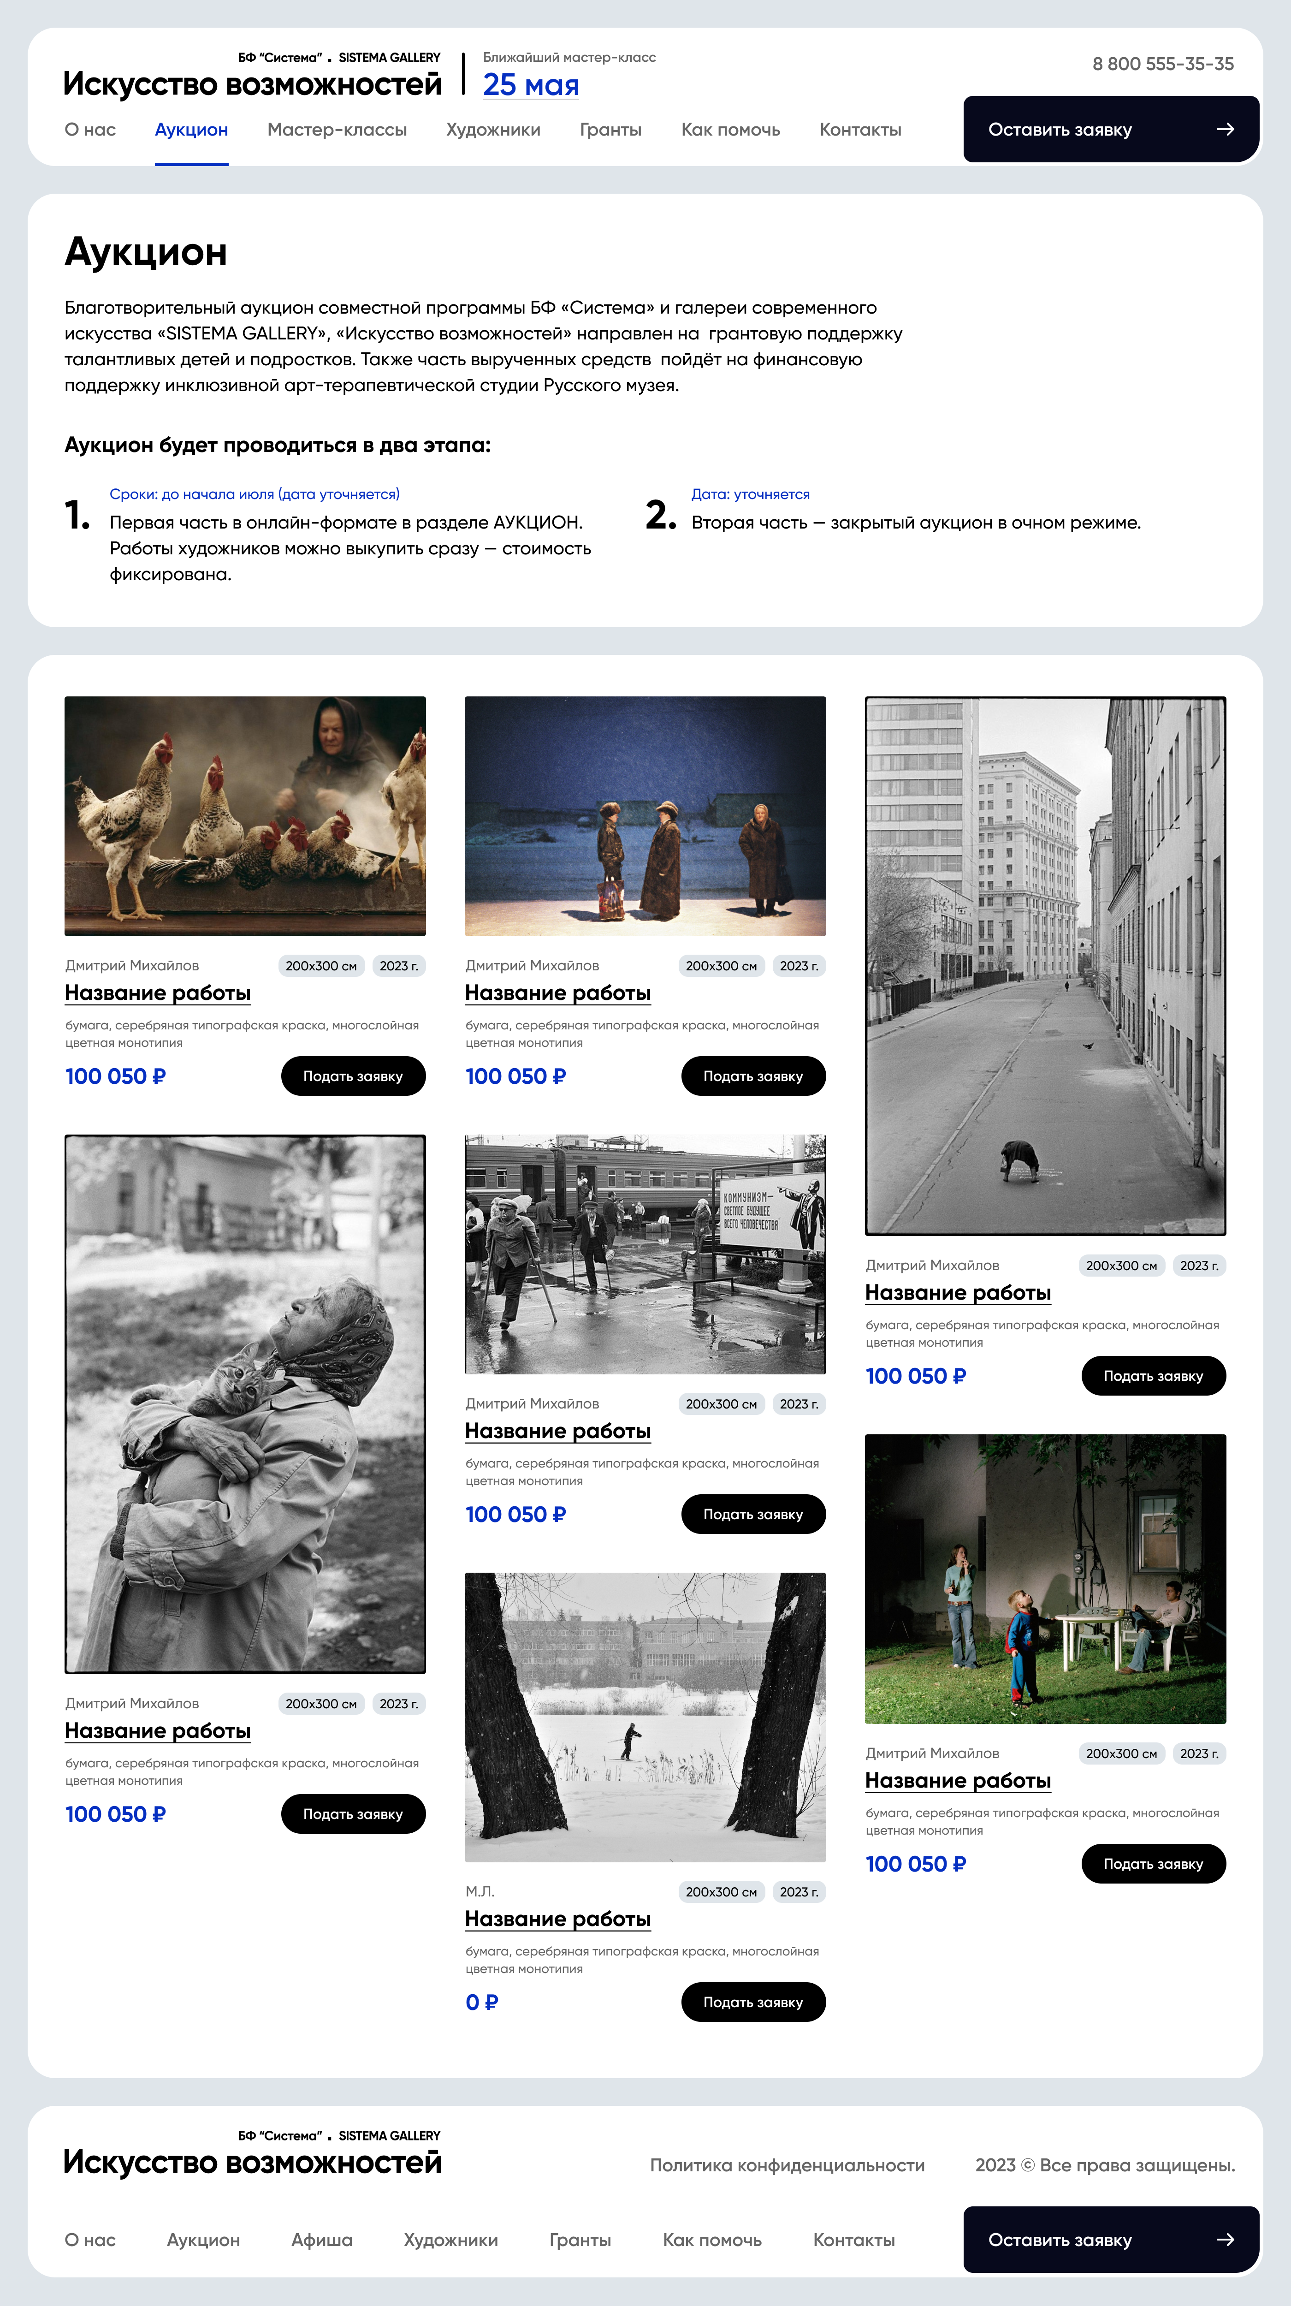
Task: Open Политика конфиденциальности in the footer
Action: pos(788,2165)
